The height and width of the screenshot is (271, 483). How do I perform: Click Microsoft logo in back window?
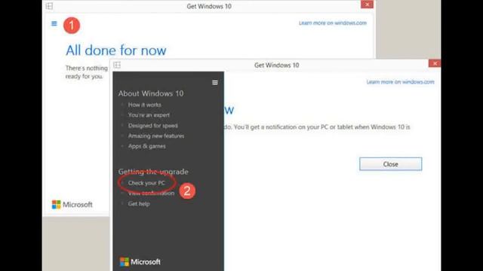pos(72,204)
